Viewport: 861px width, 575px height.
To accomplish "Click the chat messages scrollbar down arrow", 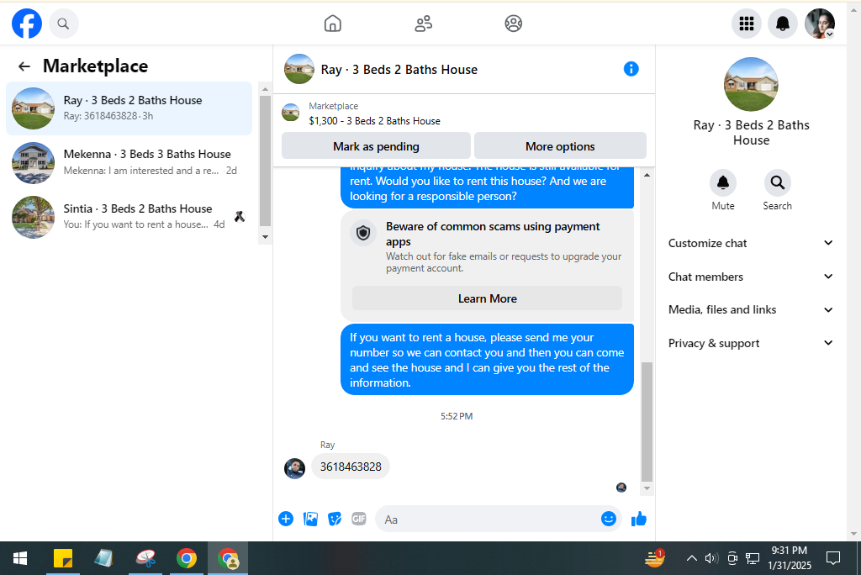I will click(x=647, y=488).
